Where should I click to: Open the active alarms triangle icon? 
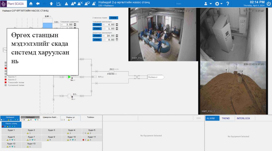click(x=66, y=4)
